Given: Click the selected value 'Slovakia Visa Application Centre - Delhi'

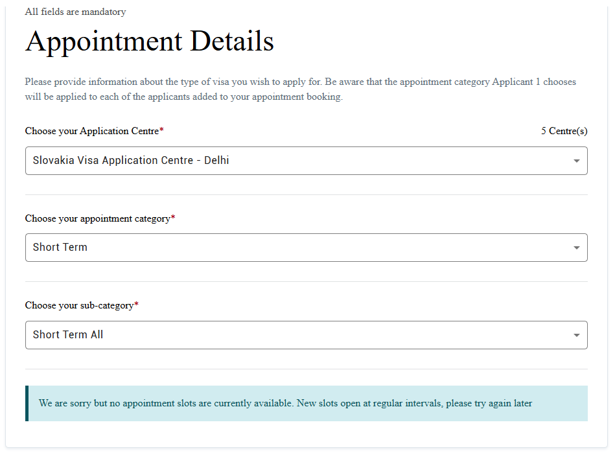Looking at the screenshot, I should 131,161.
